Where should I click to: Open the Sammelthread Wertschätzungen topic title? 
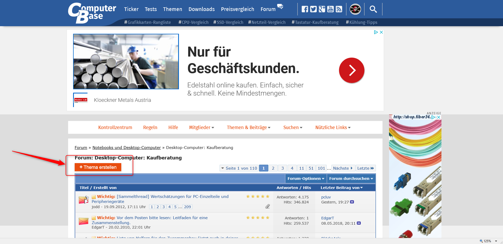[160, 199]
